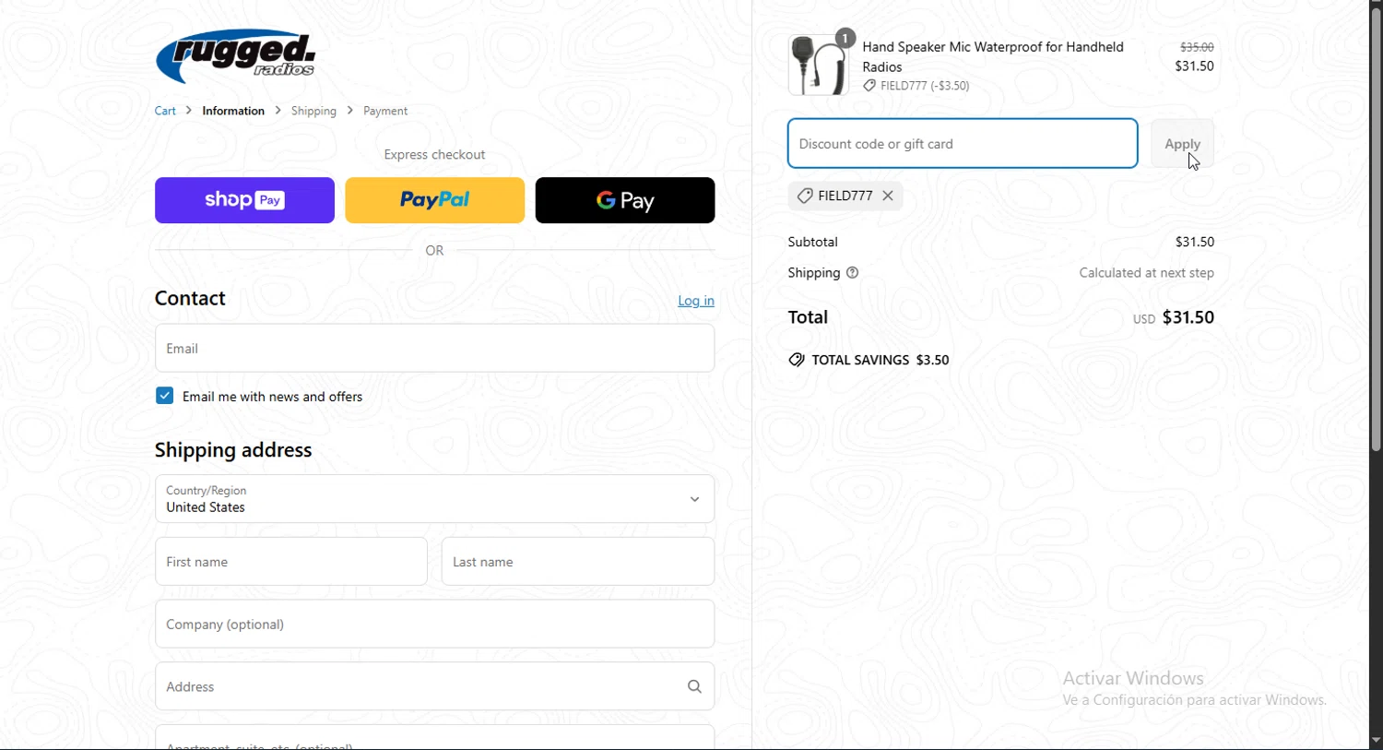The width and height of the screenshot is (1383, 750).
Task: Click the Rugged Radios logo
Action: tap(236, 56)
